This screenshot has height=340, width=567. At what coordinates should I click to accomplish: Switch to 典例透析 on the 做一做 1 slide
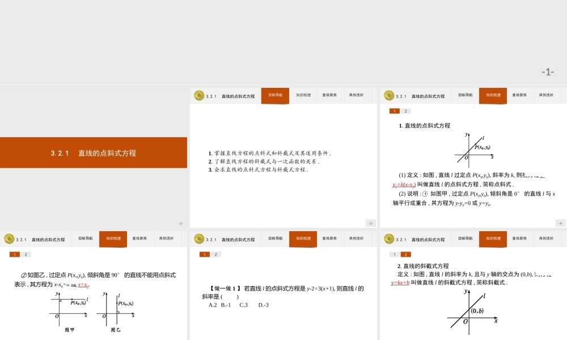(x=356, y=239)
